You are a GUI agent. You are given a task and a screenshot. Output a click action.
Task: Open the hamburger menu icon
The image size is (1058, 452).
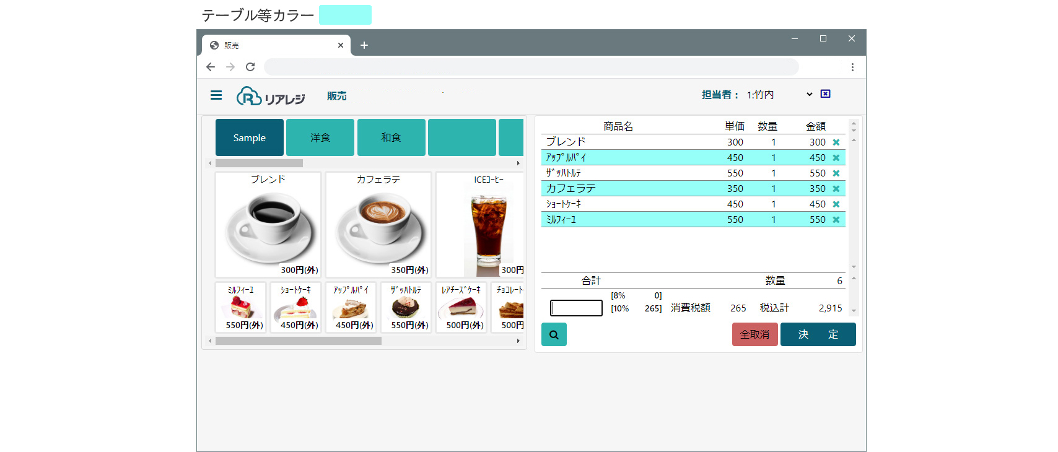click(216, 95)
